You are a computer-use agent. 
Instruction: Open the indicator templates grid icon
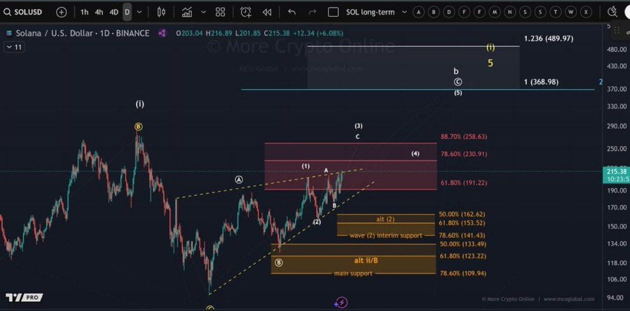click(x=220, y=12)
